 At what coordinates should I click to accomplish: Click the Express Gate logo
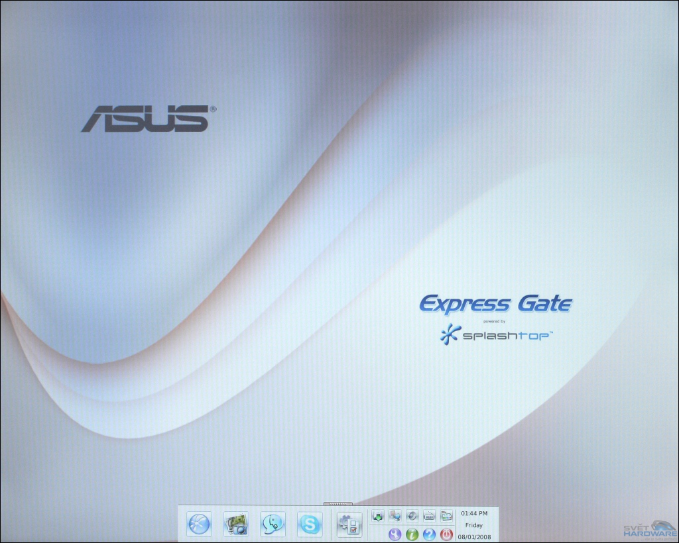495,305
